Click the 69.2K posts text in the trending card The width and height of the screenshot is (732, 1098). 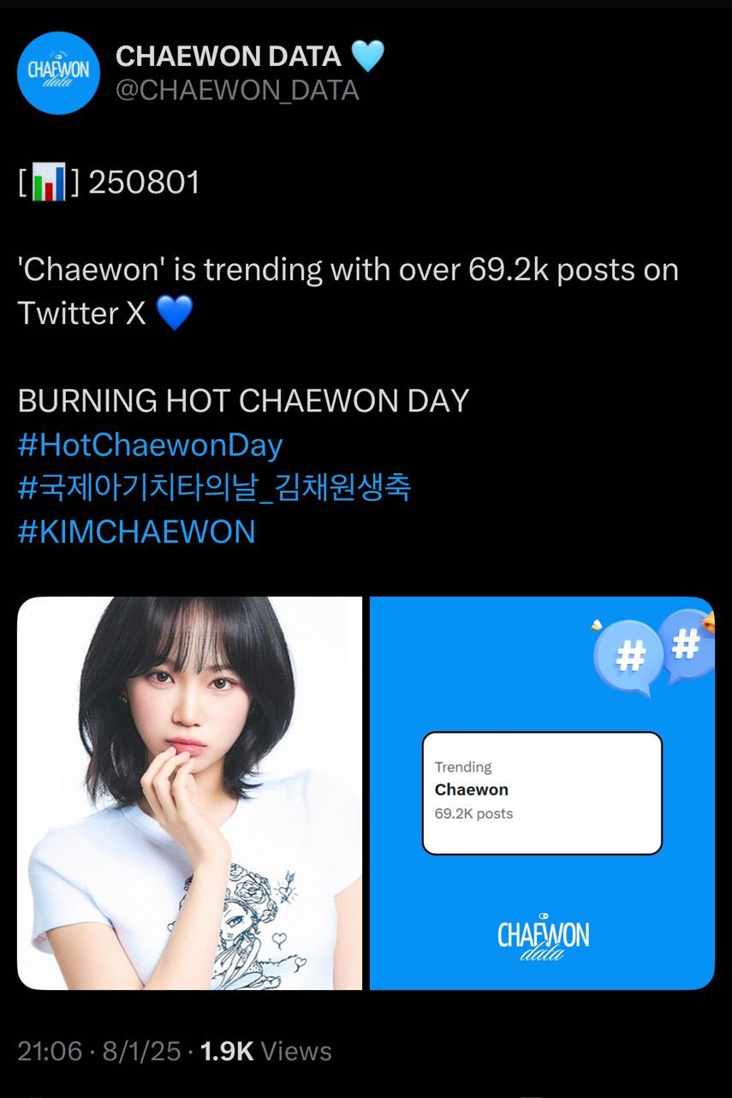473,813
